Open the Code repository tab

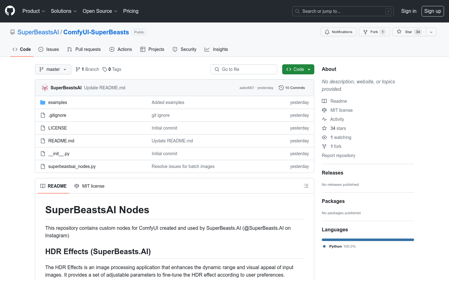click(x=22, y=49)
